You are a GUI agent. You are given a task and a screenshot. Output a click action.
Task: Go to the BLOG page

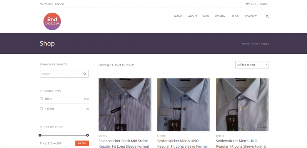[x=235, y=17]
